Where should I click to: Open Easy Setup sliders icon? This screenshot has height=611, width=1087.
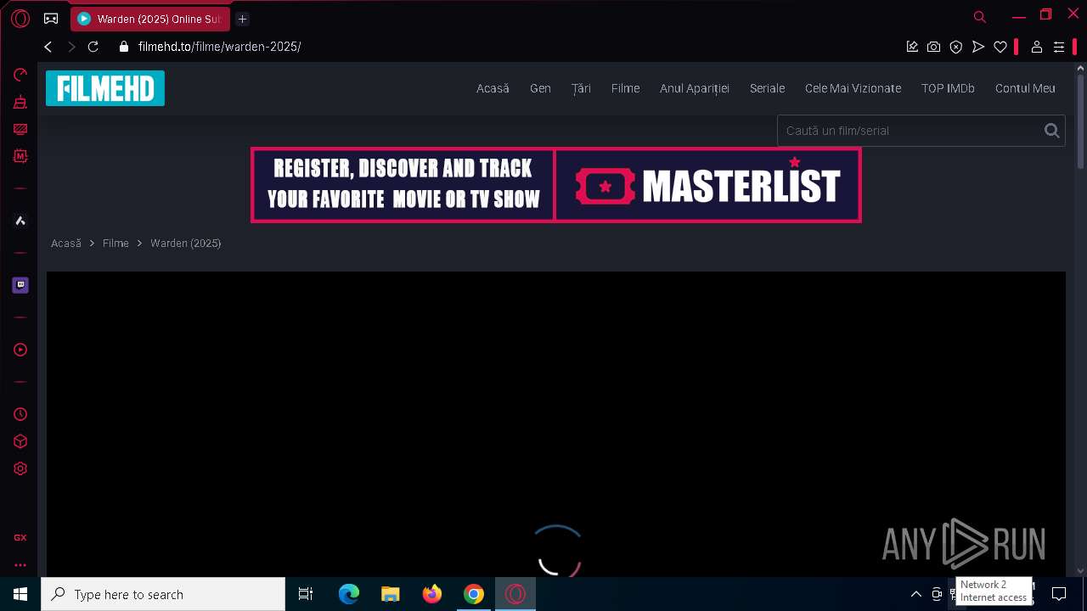click(x=1059, y=47)
